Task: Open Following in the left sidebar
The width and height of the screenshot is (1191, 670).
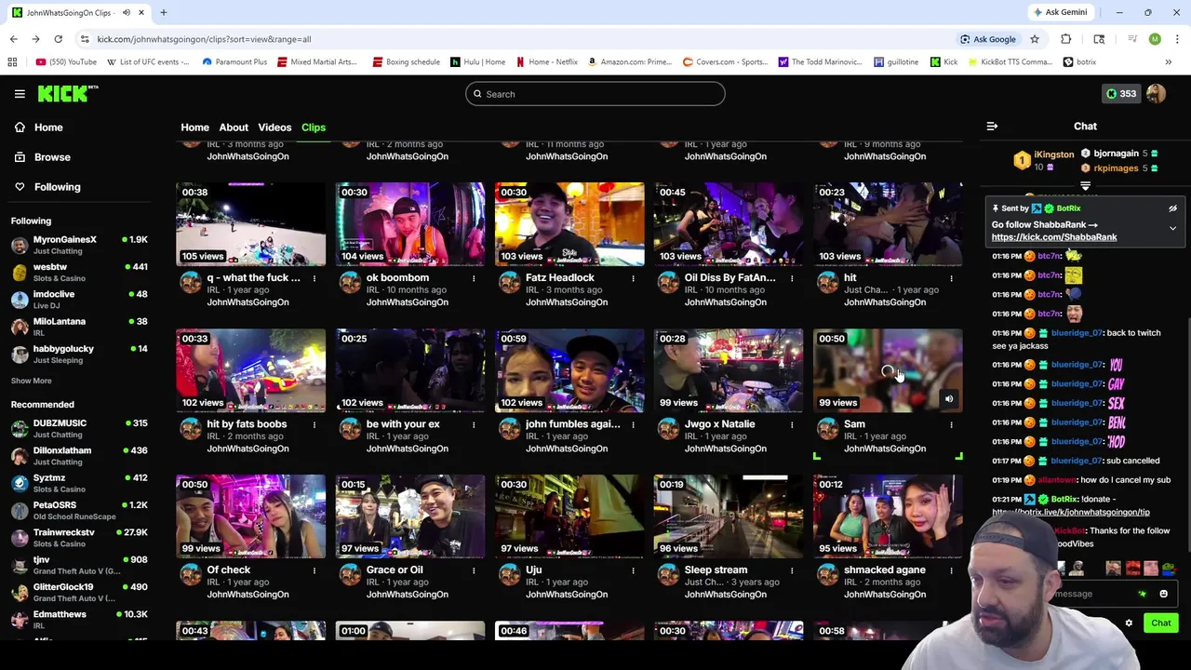Action: (x=57, y=187)
